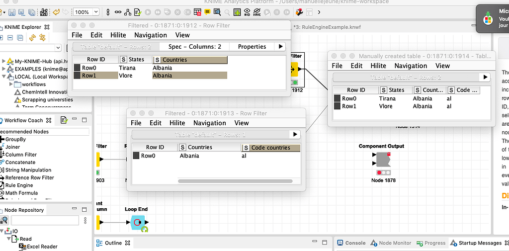Select GroupBy in recommended nodes
Screen dimensions: 509x251
(x=15, y=139)
